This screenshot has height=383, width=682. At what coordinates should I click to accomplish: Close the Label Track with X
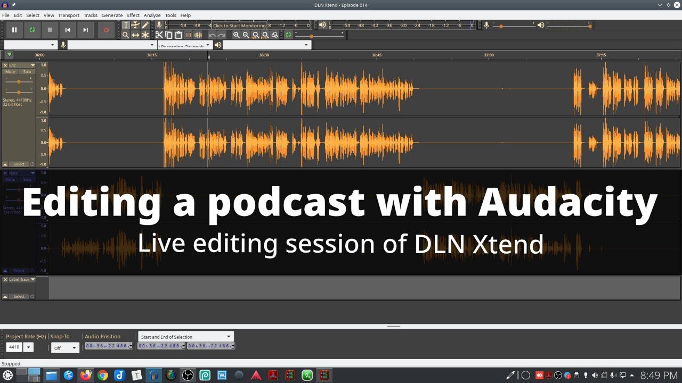coord(5,280)
